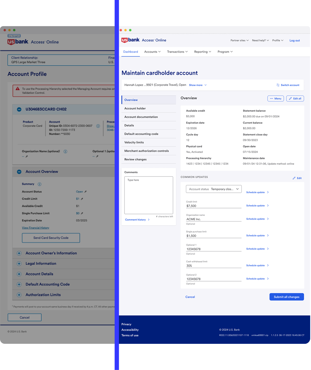Image resolution: width=311 pixels, height=370 pixels.
Task: Open Review changes section
Action: click(x=149, y=159)
